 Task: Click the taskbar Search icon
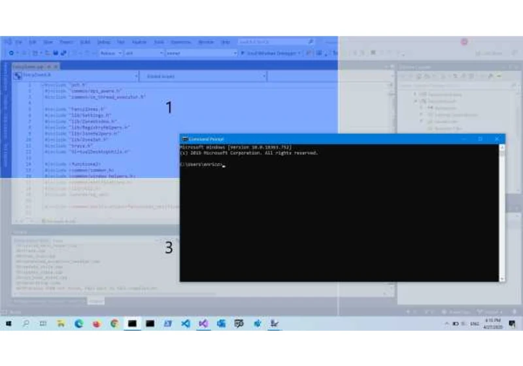[x=25, y=324]
